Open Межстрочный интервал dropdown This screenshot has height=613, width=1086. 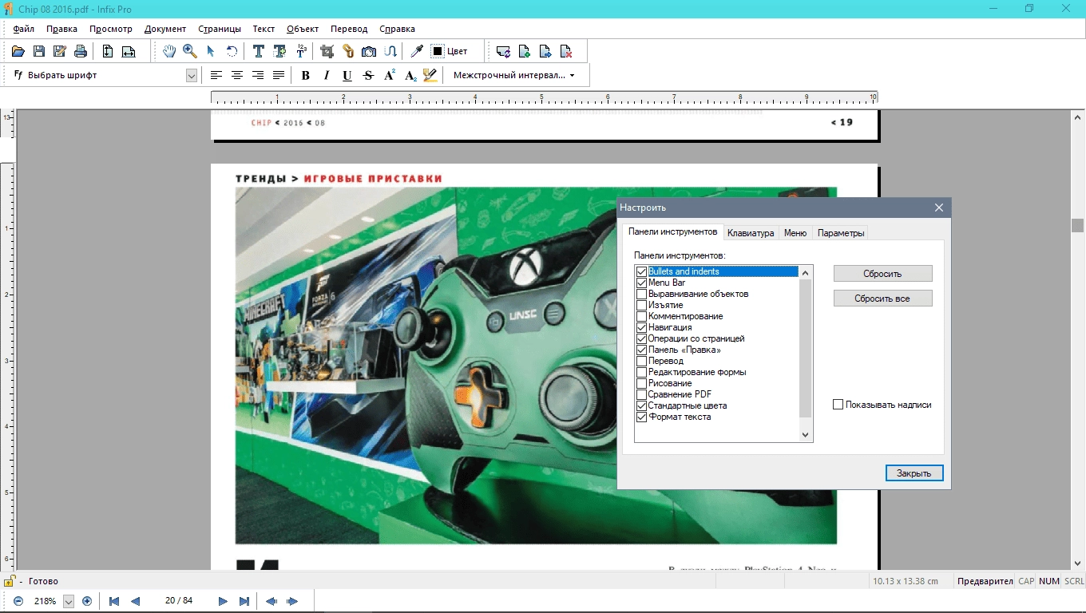513,75
